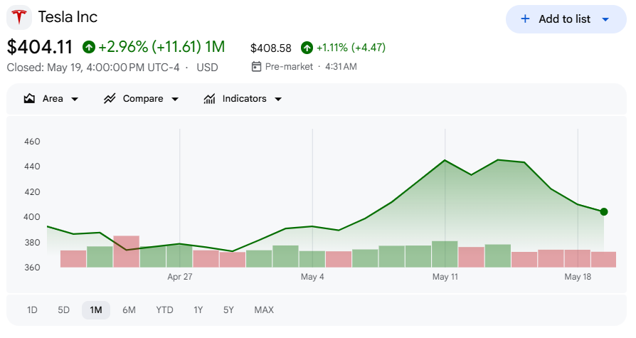Click the green volume bar at May 11
The height and width of the screenshot is (338, 636).
coord(445,255)
